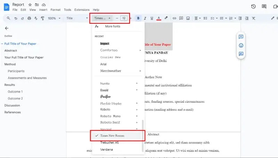Open the Format menu
The image size is (278, 158).
click(x=56, y=10)
